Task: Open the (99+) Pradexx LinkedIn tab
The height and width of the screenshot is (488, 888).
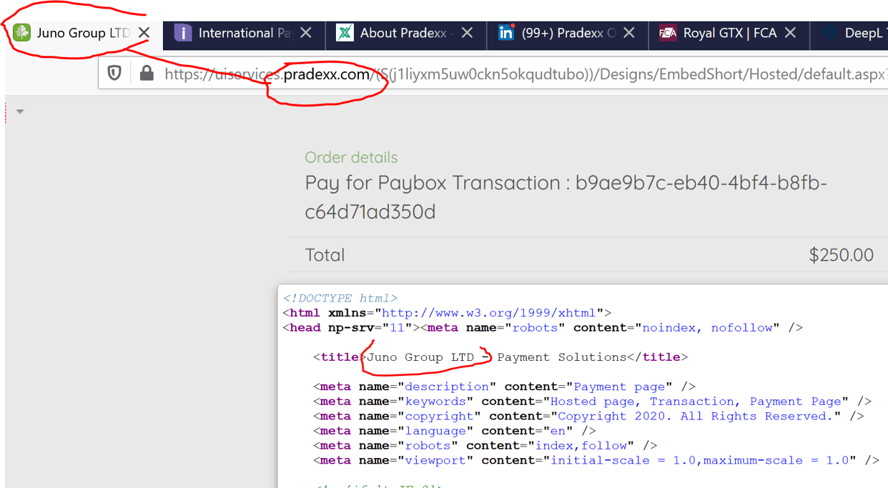Action: pyautogui.click(x=568, y=34)
